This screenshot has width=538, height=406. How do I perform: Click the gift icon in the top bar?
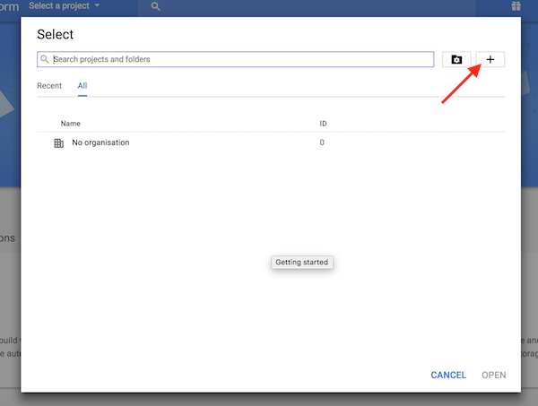pos(516,7)
